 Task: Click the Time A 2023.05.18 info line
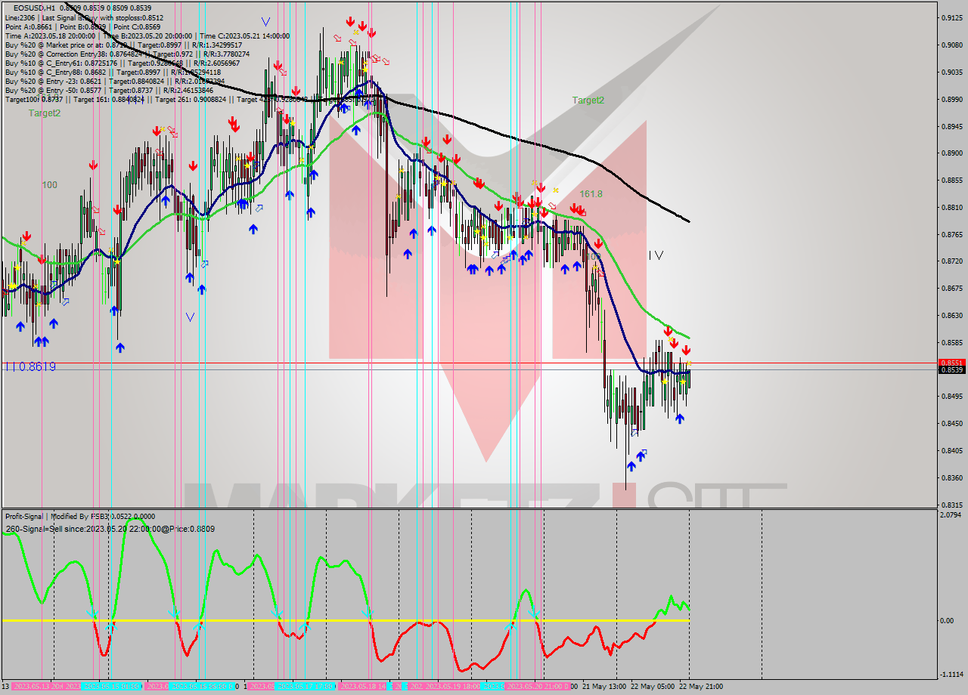click(x=147, y=36)
